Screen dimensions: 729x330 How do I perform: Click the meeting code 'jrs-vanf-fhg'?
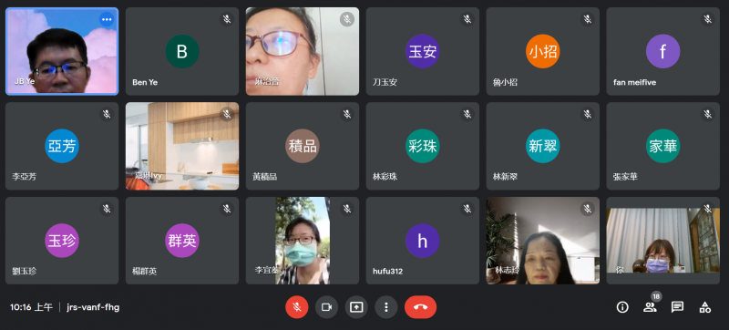click(x=93, y=307)
